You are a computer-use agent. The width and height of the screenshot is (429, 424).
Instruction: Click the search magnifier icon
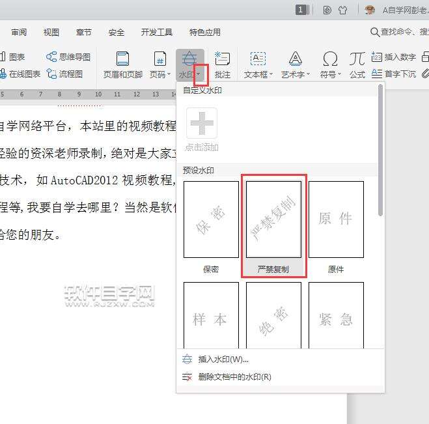point(375,33)
